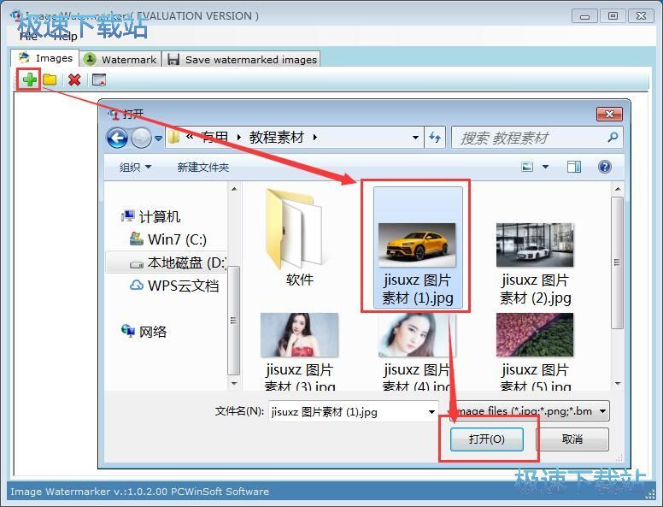
Task: Switch to the Watermark tab
Action: tap(120, 60)
